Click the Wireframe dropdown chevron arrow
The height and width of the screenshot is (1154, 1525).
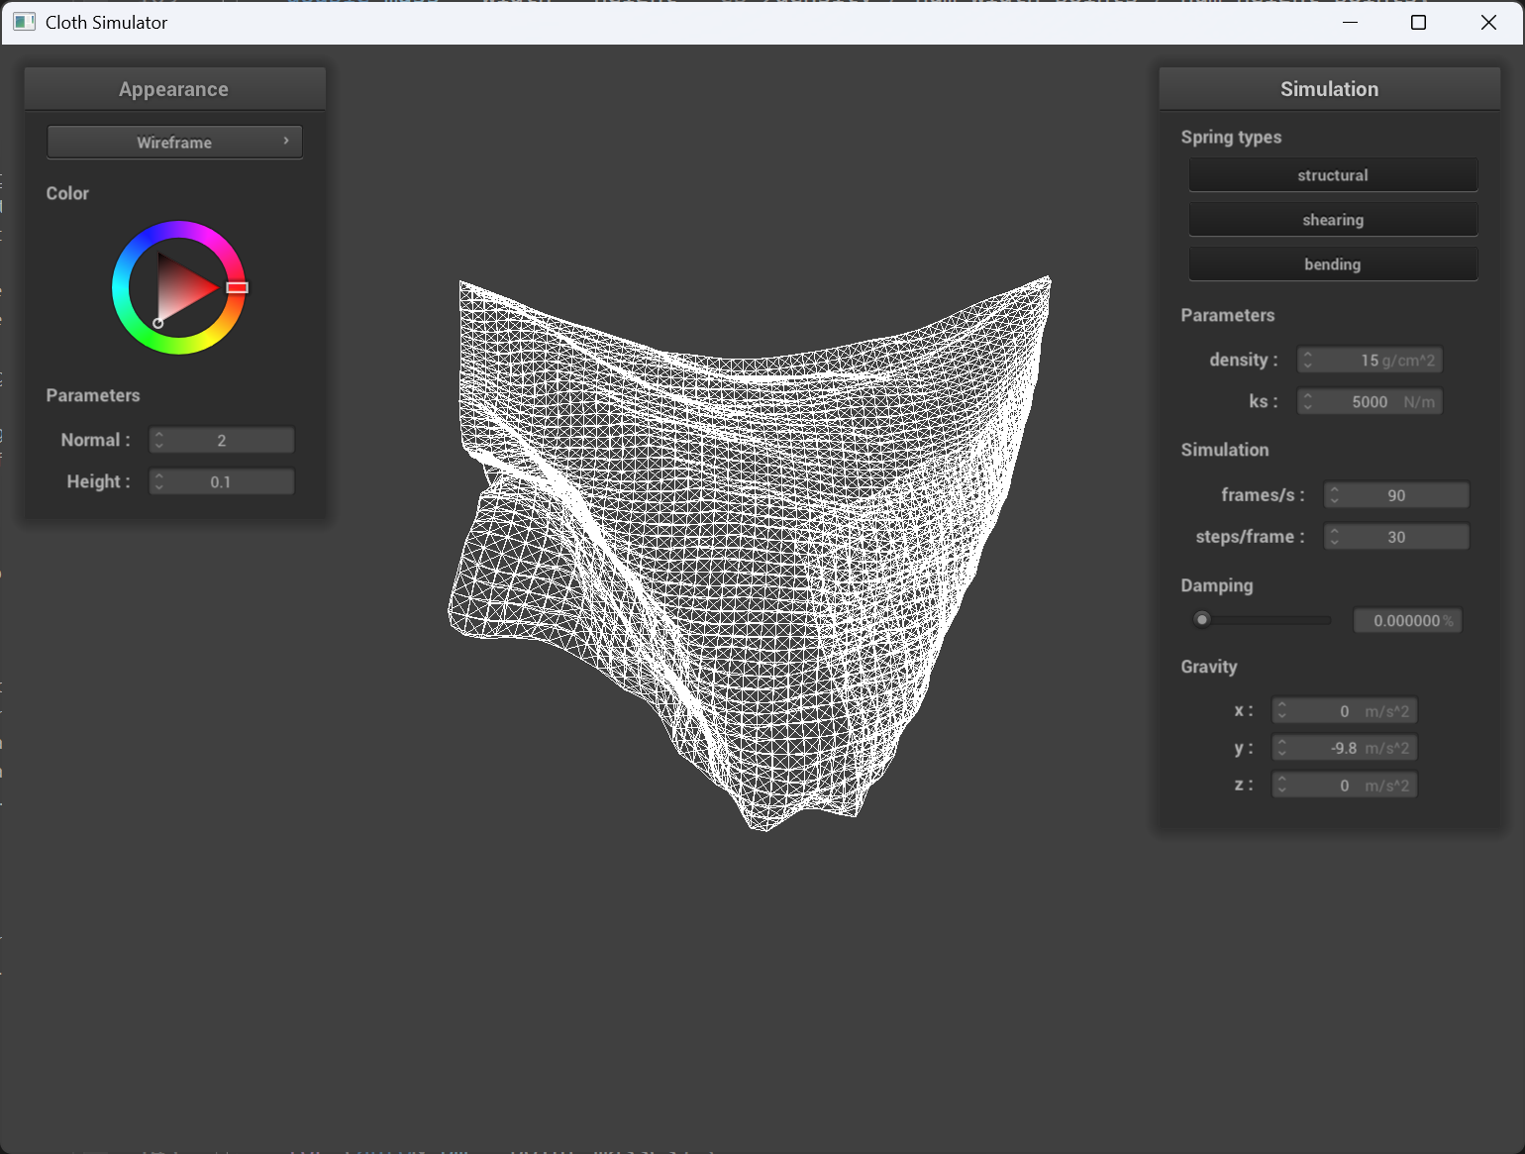[x=286, y=141]
